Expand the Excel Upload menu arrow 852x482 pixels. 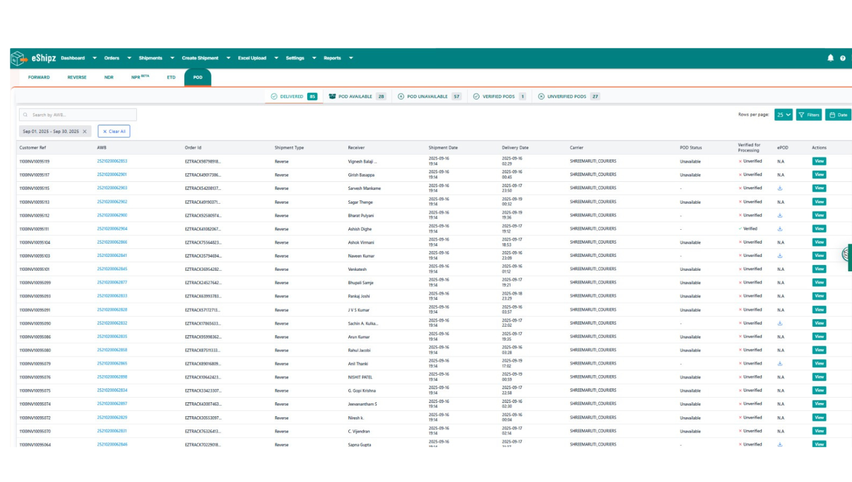point(276,58)
